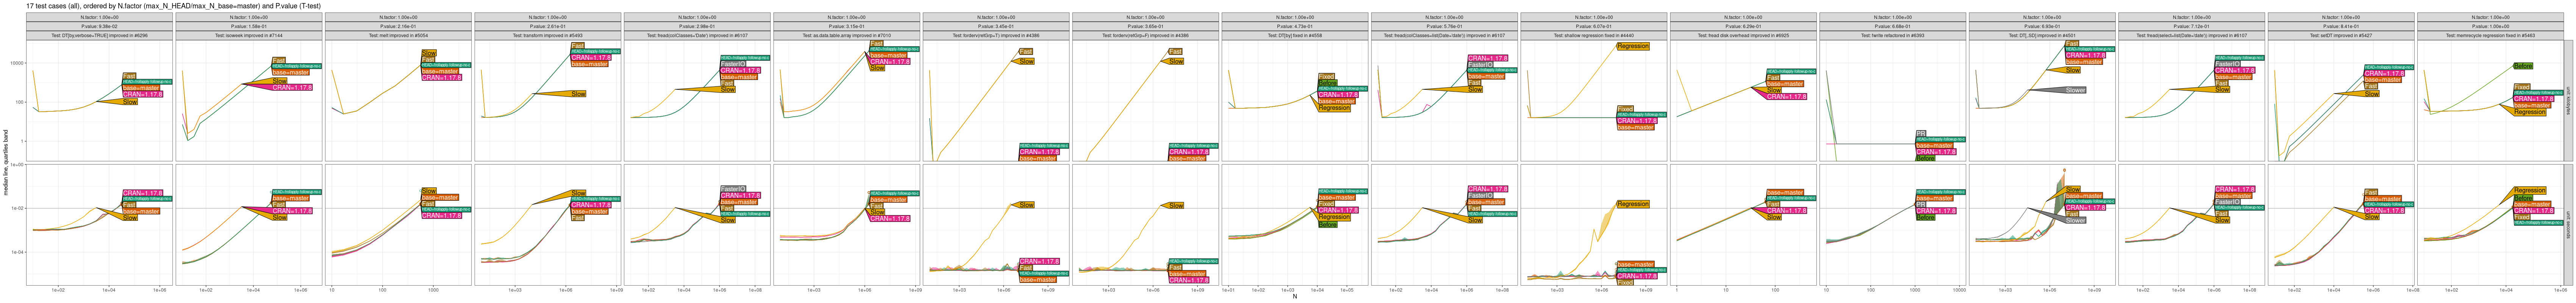The image size is (2576, 303).
Task: Click the Regression label in shallow regression kilobytes panel
Action: click(1632, 46)
